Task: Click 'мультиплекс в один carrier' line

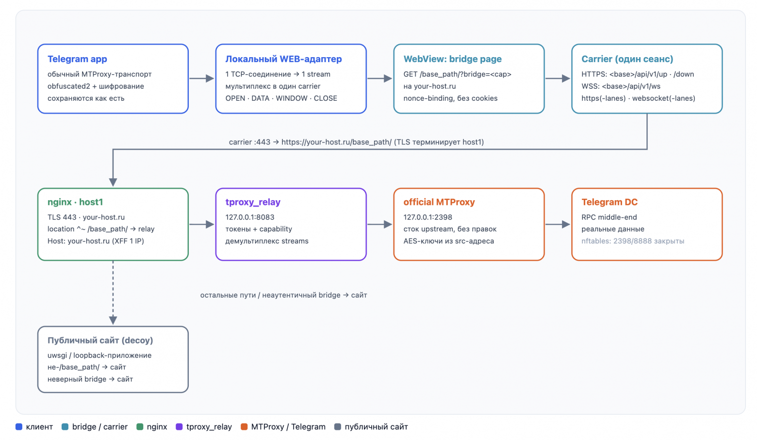Action: [x=273, y=86]
